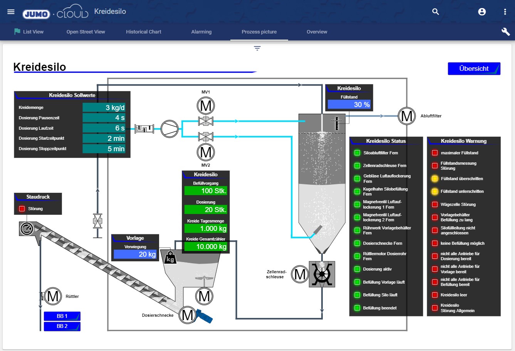This screenshot has width=515, height=351.
Task: Switch to the Historical Chart tab
Action: coord(143,32)
